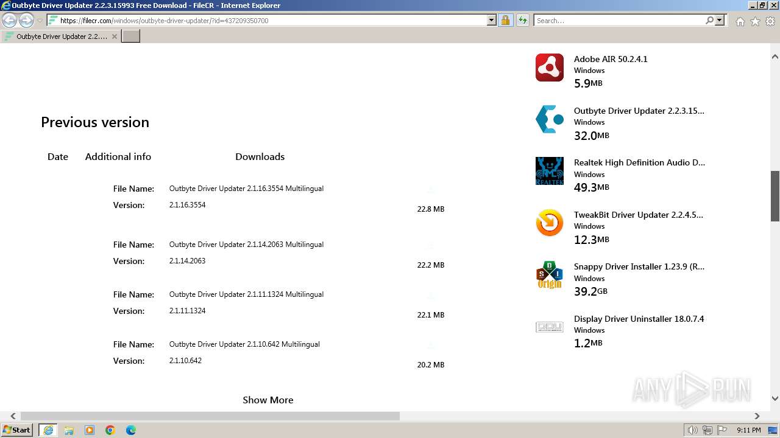Screen dimensions: 780x438
Task: Click the volume speaker tray icon
Action: [x=692, y=430]
